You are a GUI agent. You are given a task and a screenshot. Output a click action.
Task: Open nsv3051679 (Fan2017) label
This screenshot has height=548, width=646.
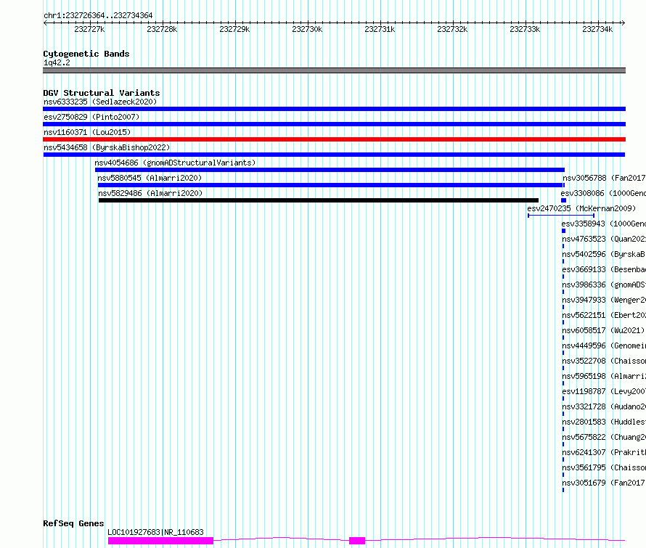tap(604, 483)
